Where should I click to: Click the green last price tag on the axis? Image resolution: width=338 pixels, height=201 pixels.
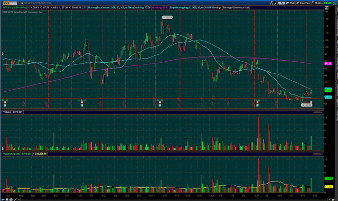(x=328, y=90)
